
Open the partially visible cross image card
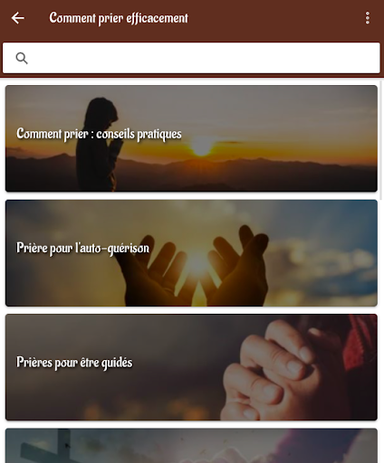point(191,446)
